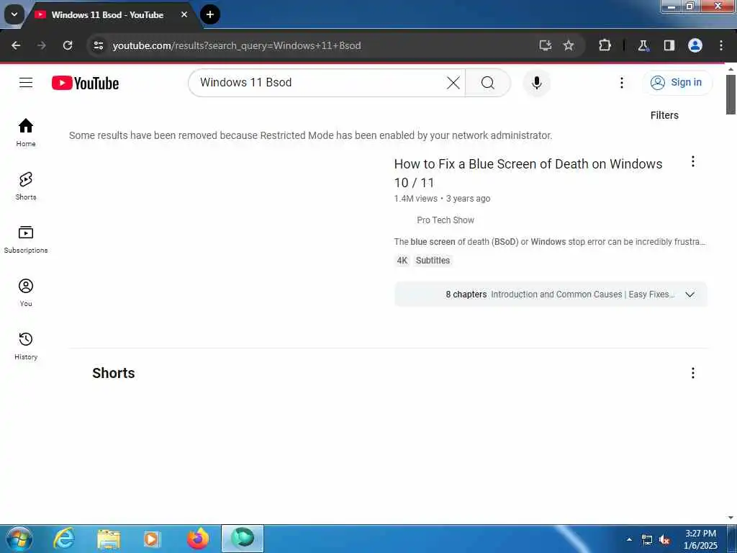Launch Firefox from the taskbar
The height and width of the screenshot is (553, 737).
pyautogui.click(x=197, y=539)
